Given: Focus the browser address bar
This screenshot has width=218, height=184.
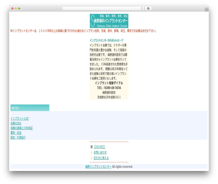Looking at the screenshot, I should click(x=103, y=9).
